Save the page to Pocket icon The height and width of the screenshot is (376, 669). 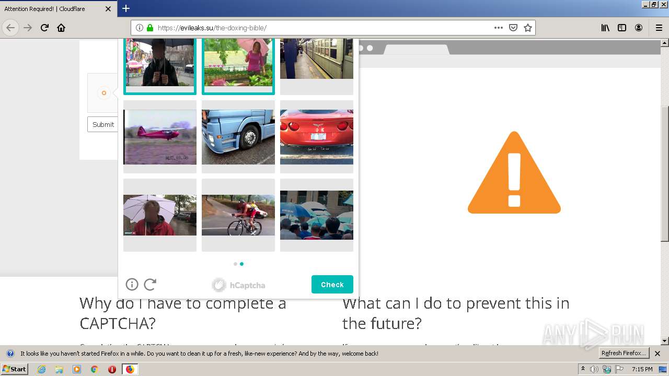(x=513, y=28)
